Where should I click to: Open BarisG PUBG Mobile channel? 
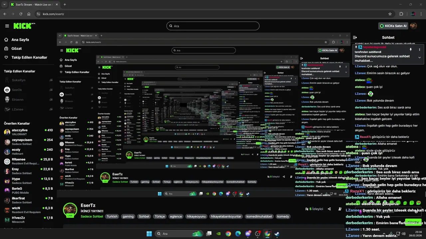click(x=28, y=190)
